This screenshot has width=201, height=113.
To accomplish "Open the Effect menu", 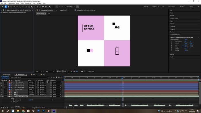I will [x=22, y=3].
